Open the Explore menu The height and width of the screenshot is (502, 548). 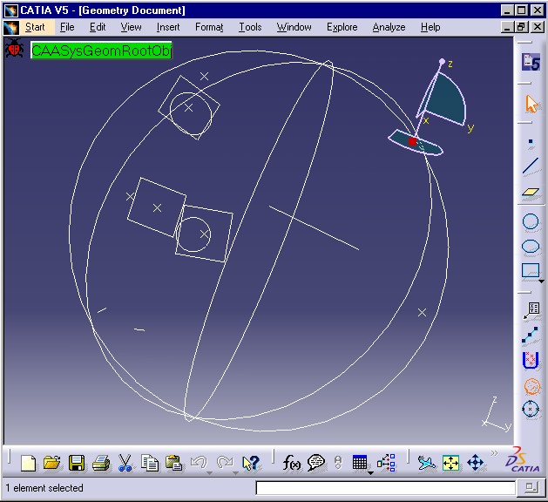pos(342,27)
